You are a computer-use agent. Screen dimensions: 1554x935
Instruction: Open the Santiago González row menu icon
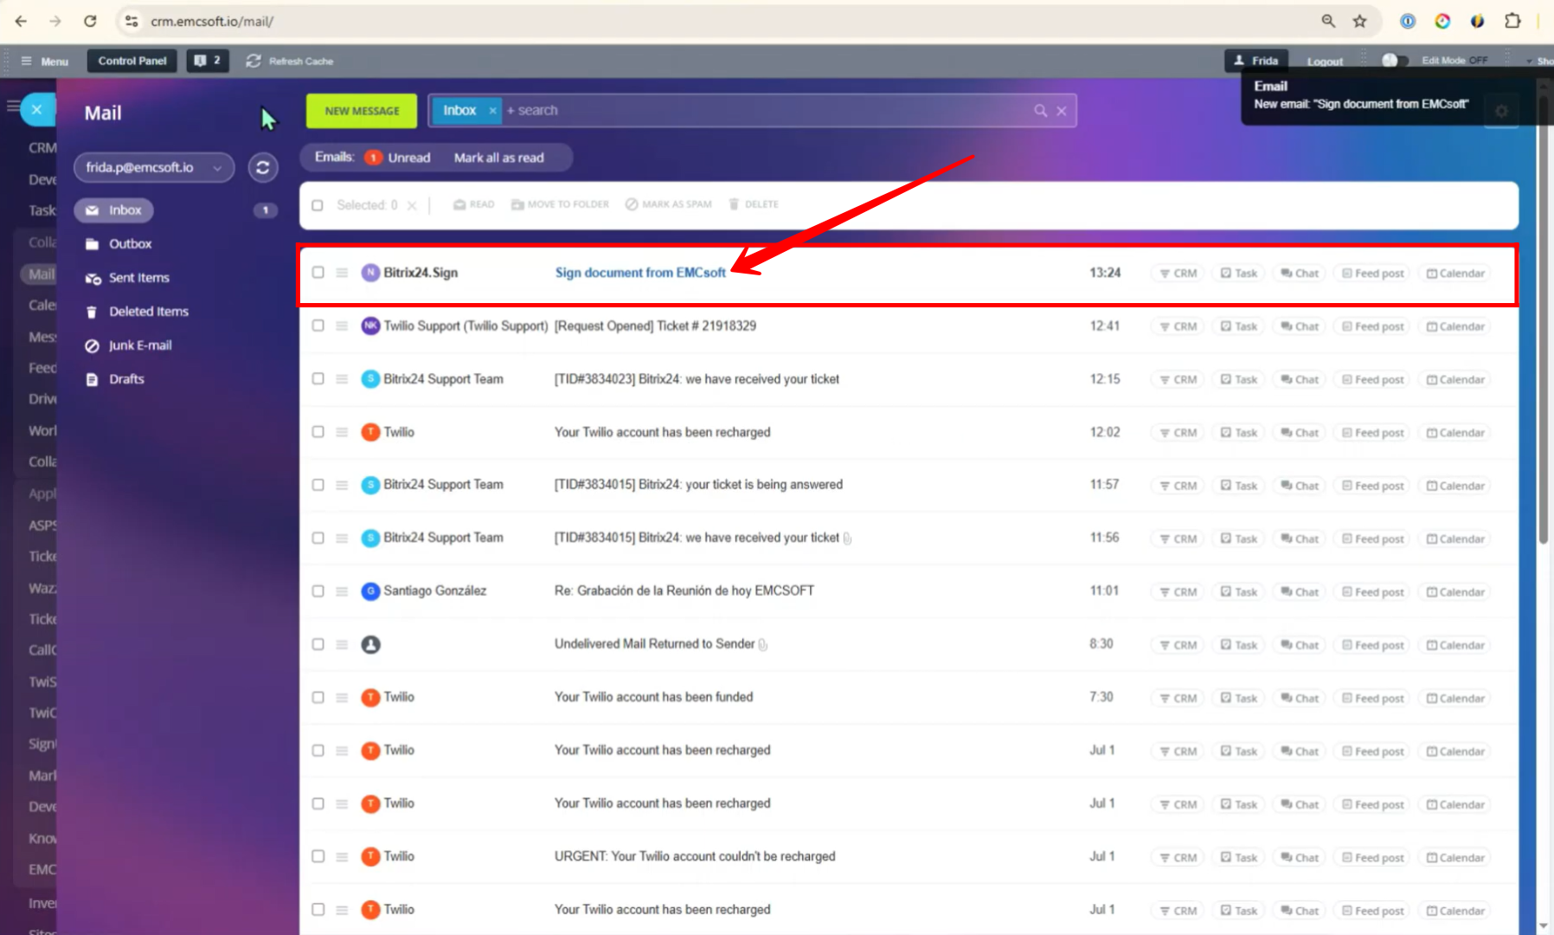[342, 591]
